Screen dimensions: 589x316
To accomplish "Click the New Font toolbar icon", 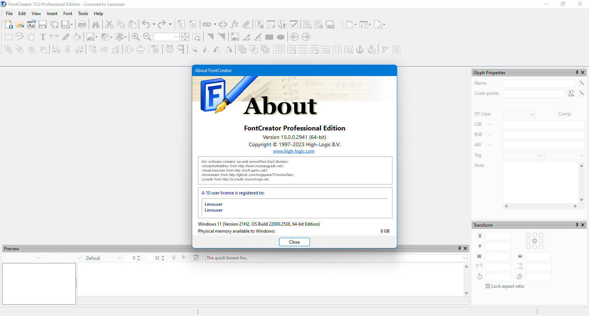I will (x=8, y=25).
